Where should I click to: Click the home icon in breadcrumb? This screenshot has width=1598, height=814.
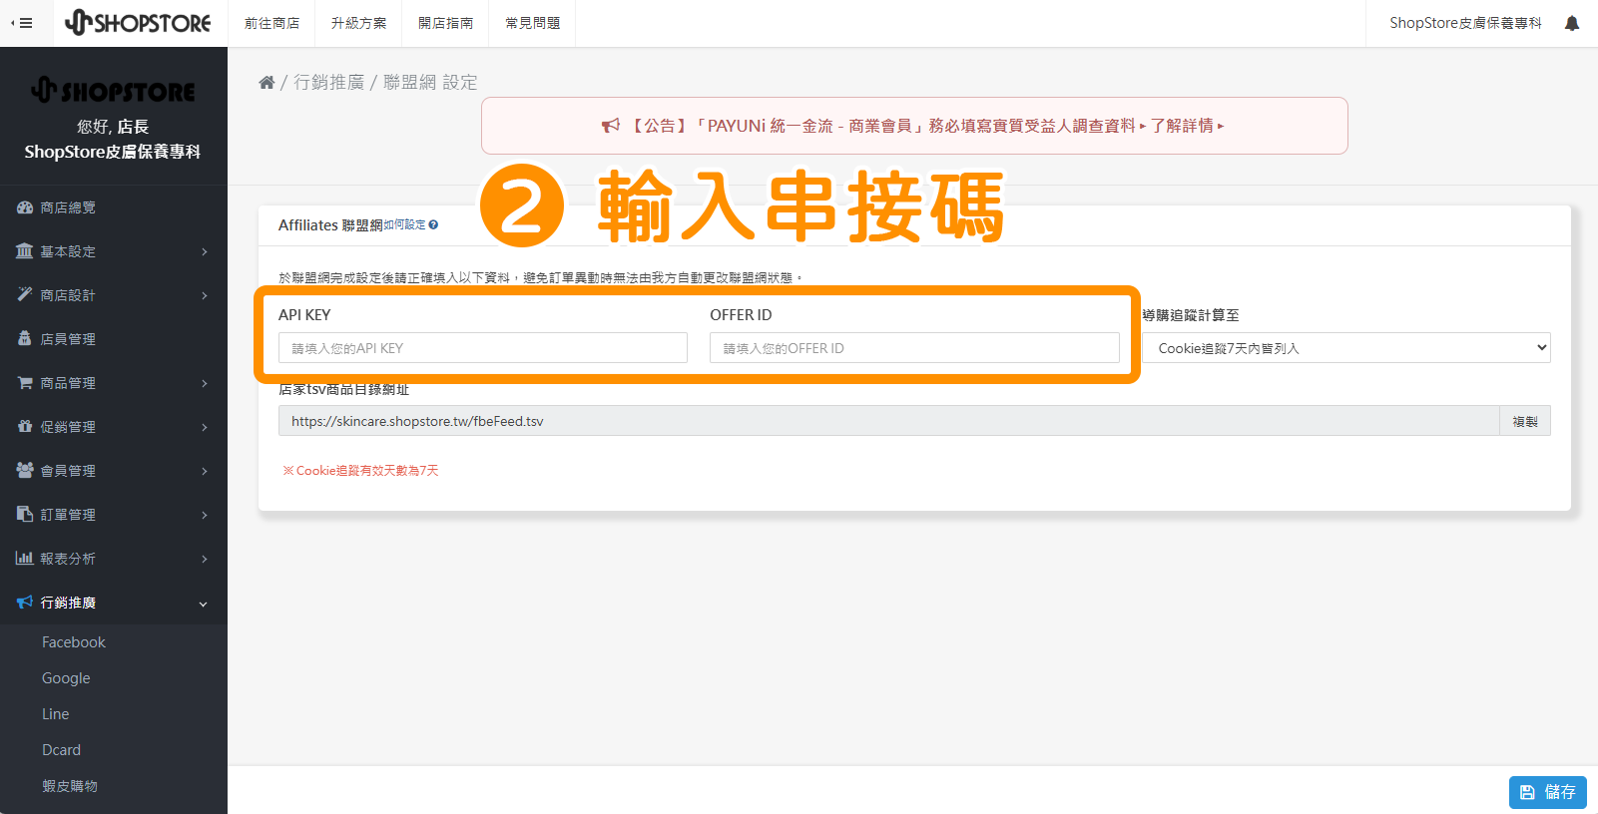[x=266, y=83]
